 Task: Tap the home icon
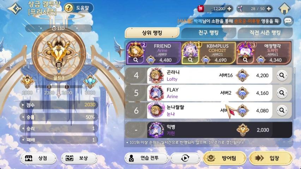[x=284, y=8]
